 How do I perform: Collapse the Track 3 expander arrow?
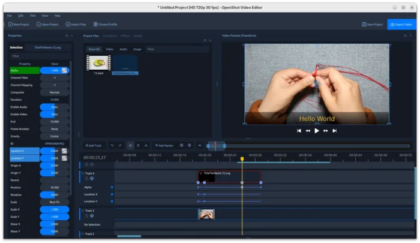point(82,211)
